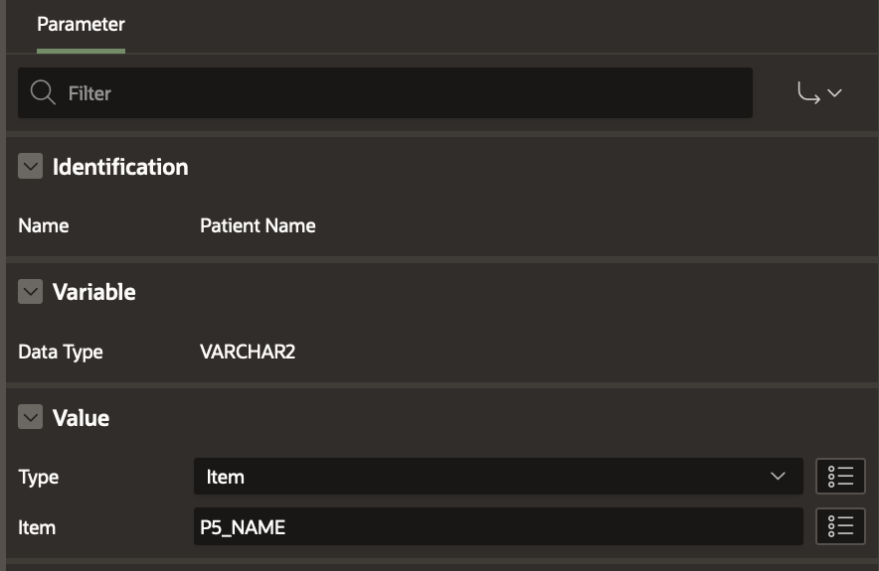The width and height of the screenshot is (879, 571).
Task: Click the Name property label
Action: click(x=44, y=225)
